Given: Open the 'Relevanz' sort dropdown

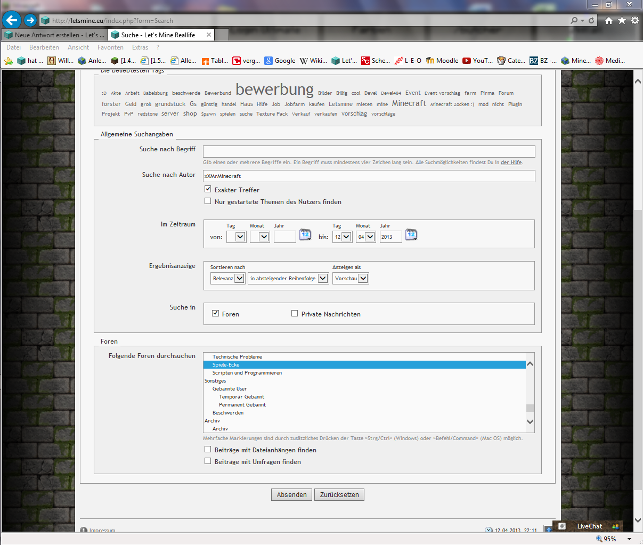Looking at the screenshot, I should pos(228,278).
